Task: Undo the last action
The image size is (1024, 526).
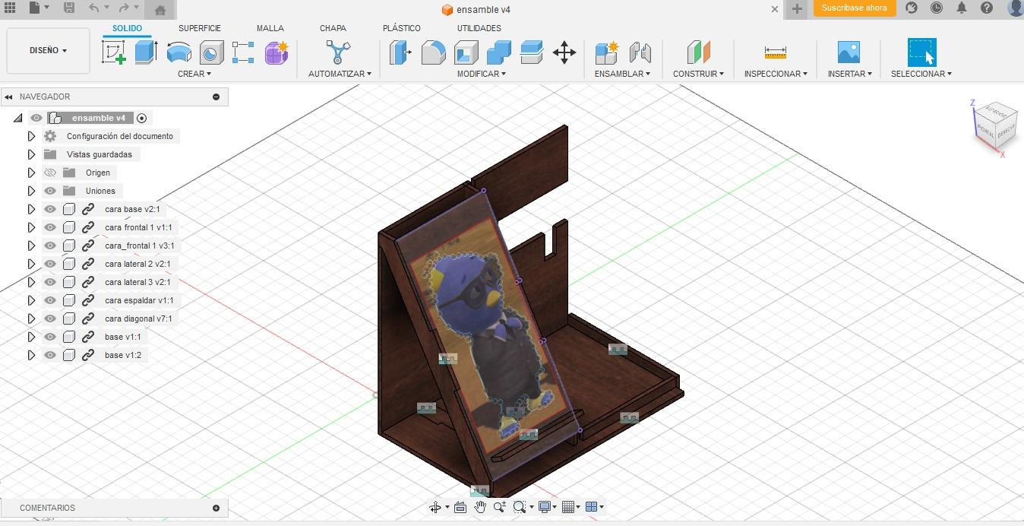Action: pos(94,8)
